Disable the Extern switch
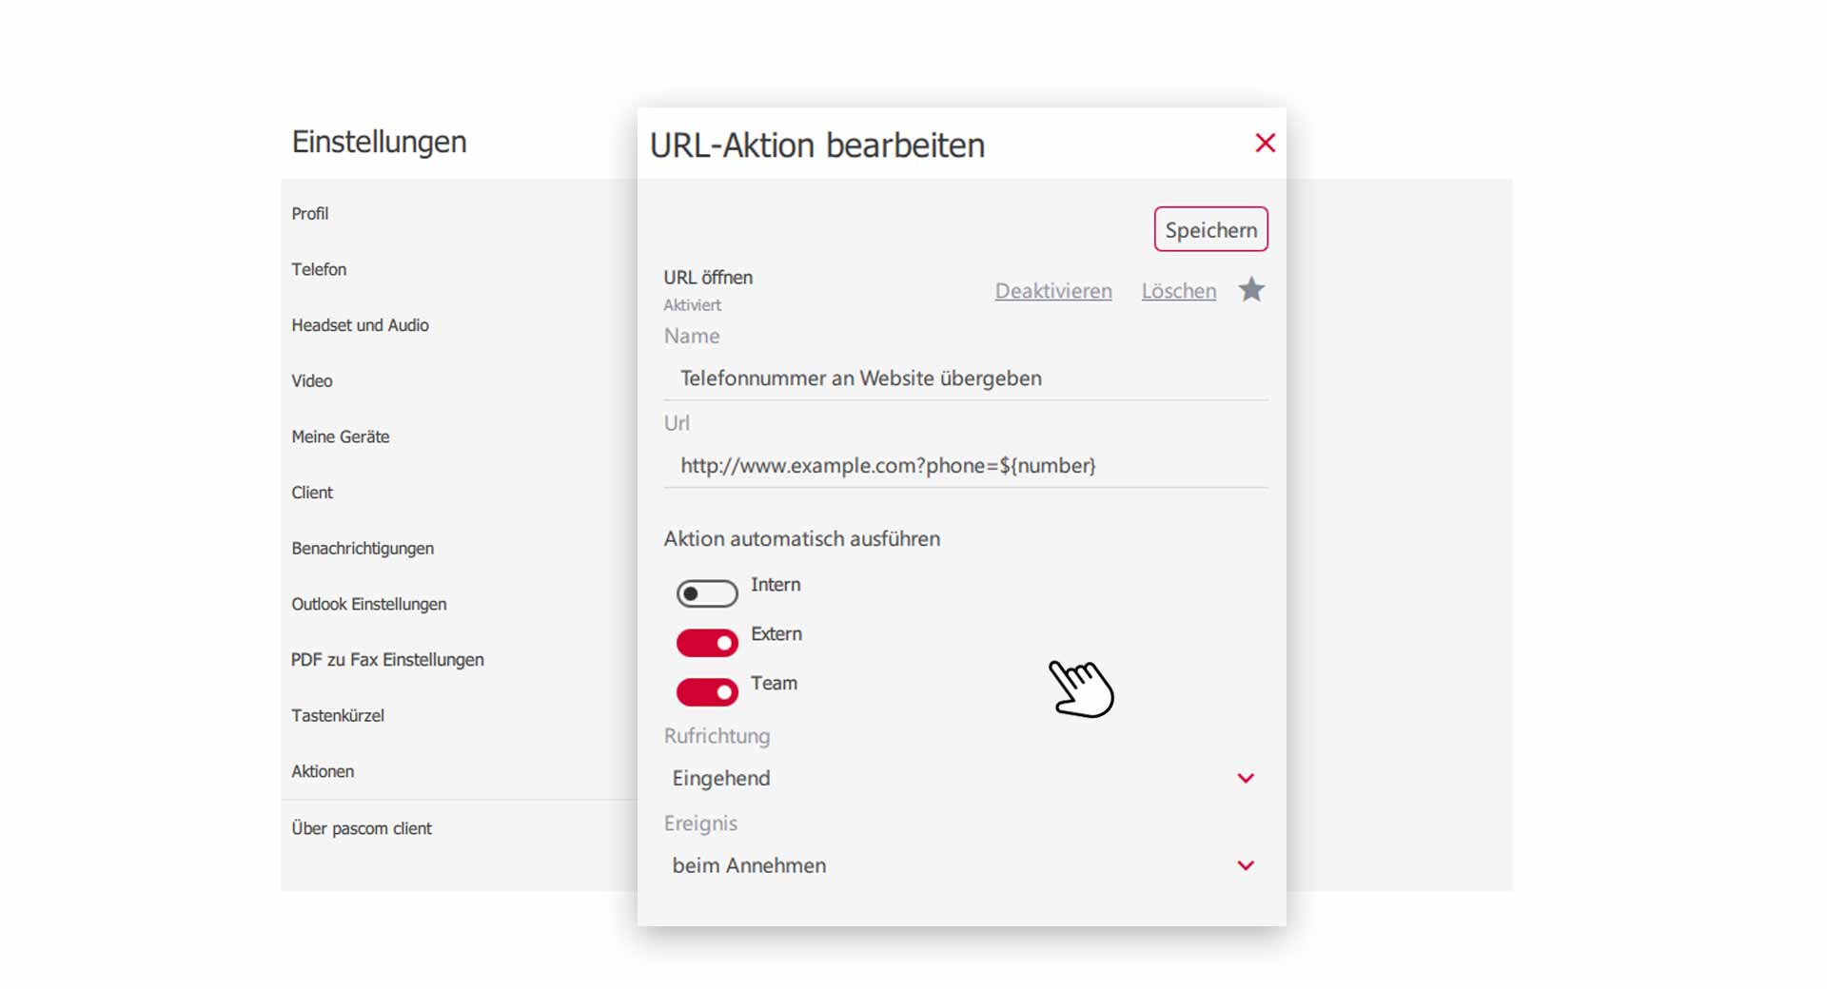 pyautogui.click(x=707, y=643)
